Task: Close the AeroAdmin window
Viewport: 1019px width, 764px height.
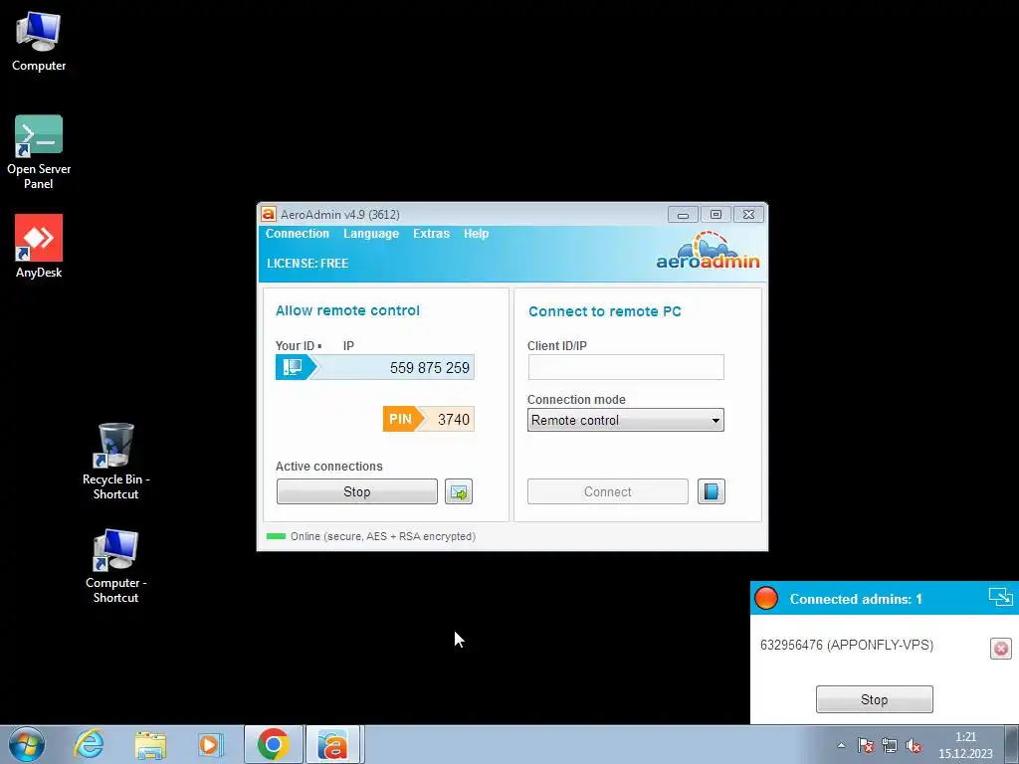Action: (x=748, y=215)
